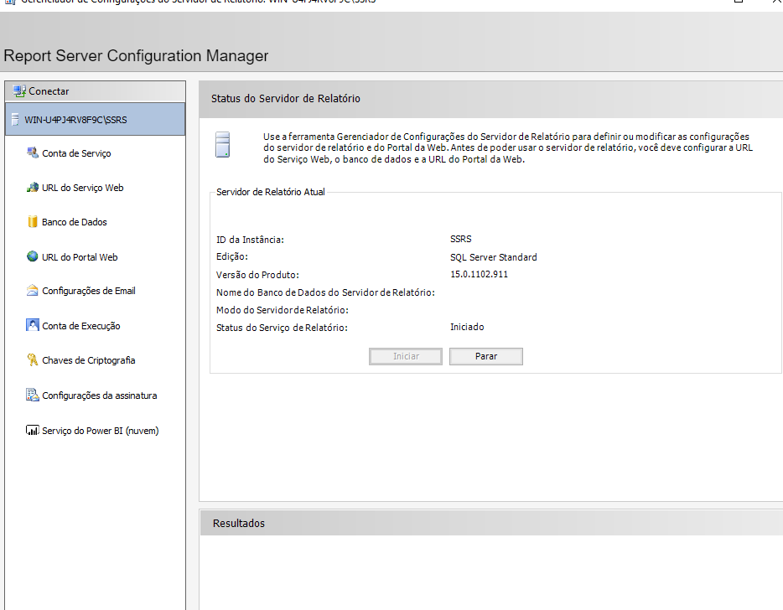783x610 pixels.
Task: Click the Chaves de Criptografia keys icon
Action: point(33,360)
